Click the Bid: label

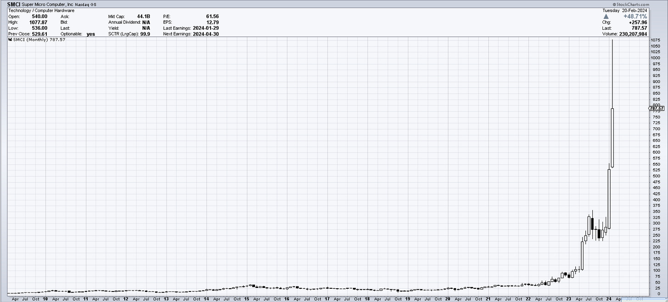click(64, 22)
